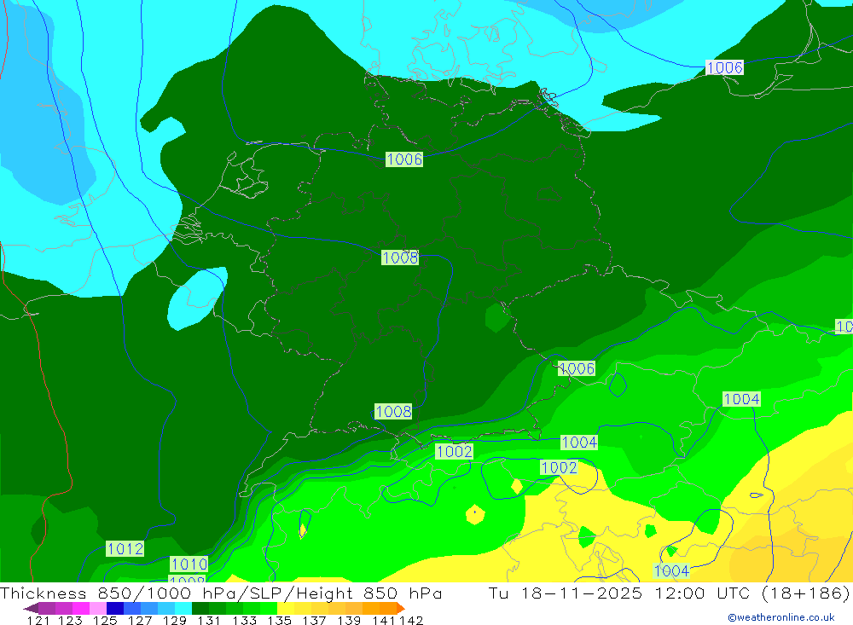Click the 1002 label nearest the 1008 label
Viewport: 853px width, 625px height.
point(455,451)
